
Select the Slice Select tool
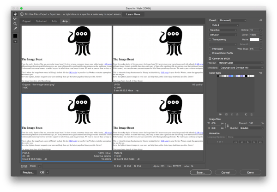[15, 19]
